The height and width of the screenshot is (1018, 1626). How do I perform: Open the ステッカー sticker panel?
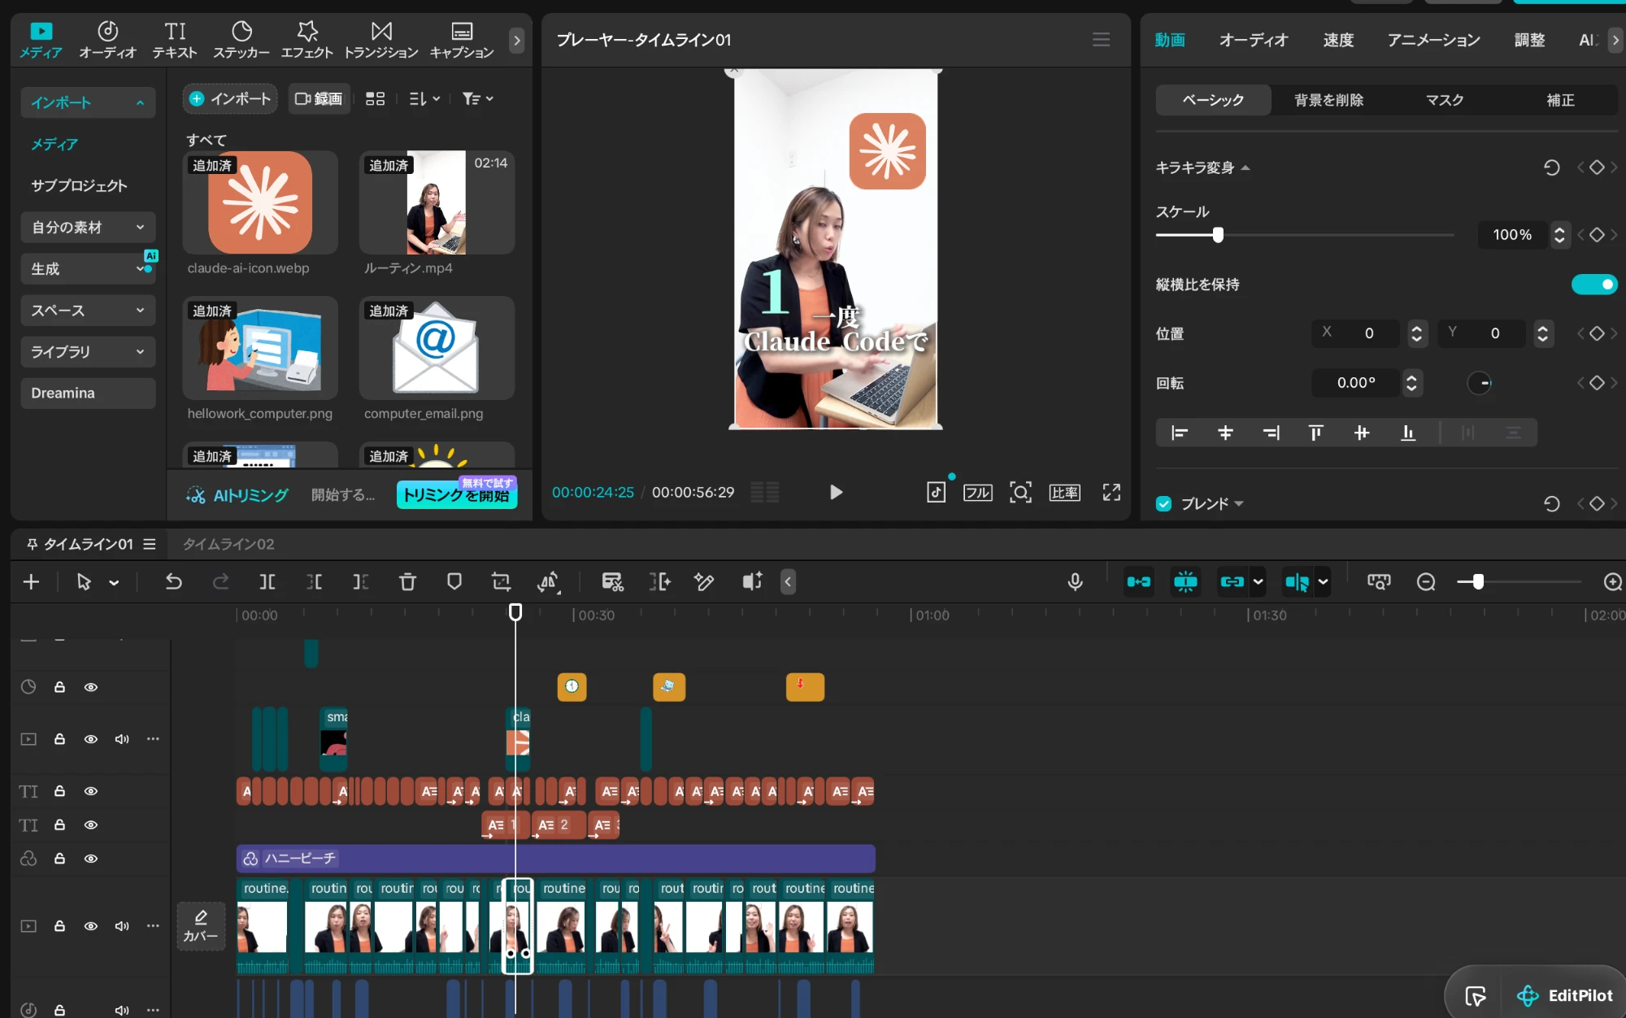click(x=241, y=39)
